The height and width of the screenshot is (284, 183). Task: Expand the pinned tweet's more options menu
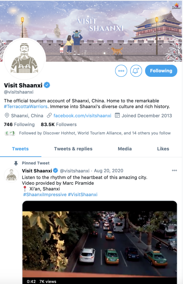(174, 171)
